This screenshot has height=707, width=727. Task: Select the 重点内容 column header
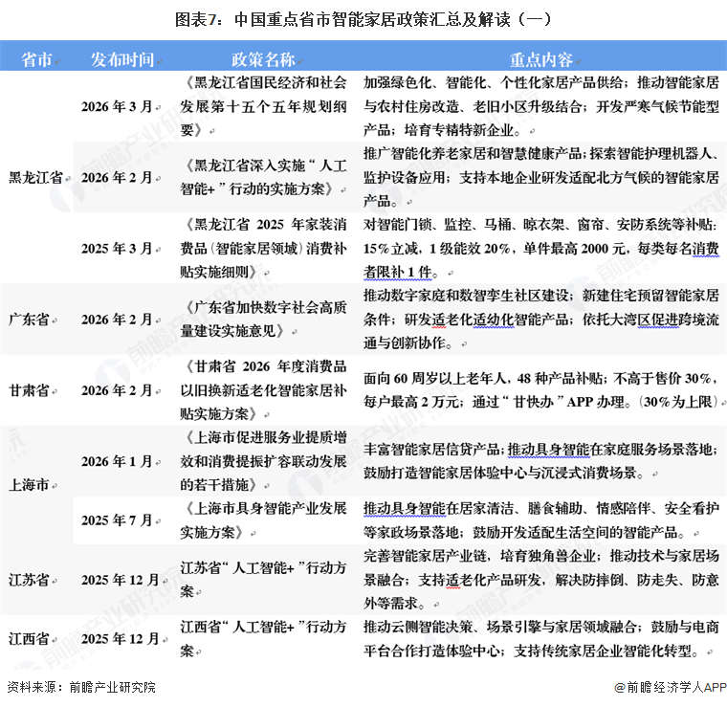tap(541, 59)
